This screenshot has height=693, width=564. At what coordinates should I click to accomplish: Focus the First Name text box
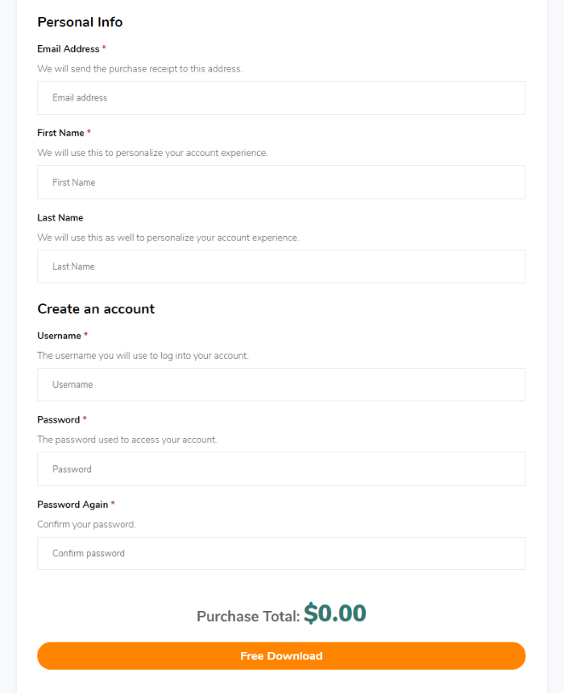(281, 183)
